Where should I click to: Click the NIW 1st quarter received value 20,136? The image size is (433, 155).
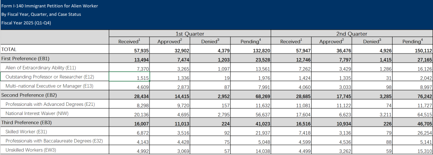129,113
